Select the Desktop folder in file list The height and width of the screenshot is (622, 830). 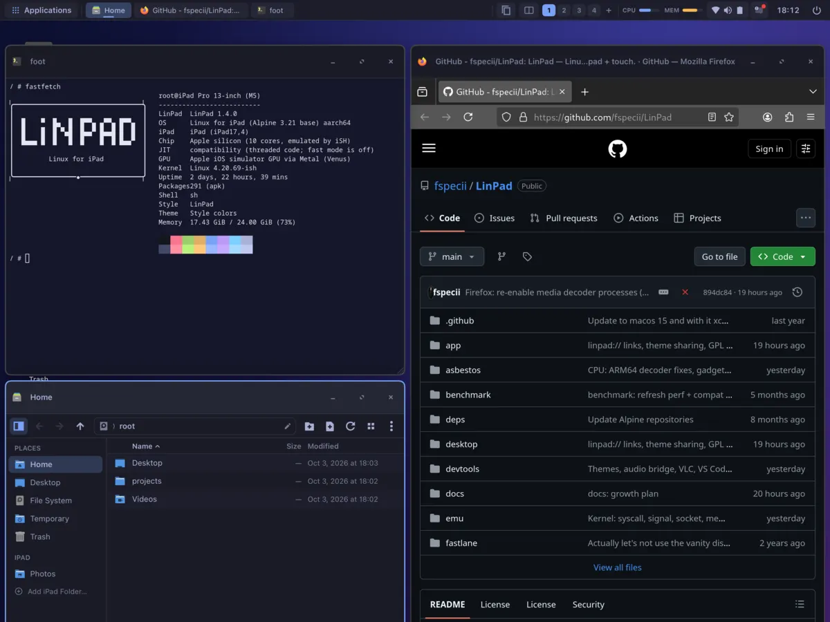[255, 463]
